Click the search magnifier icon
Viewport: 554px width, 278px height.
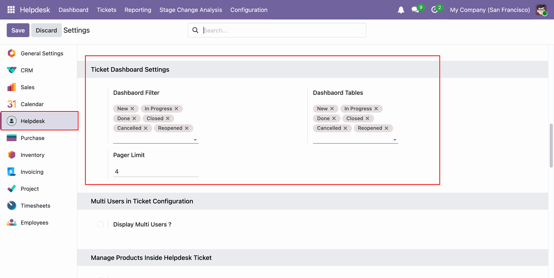point(195,30)
